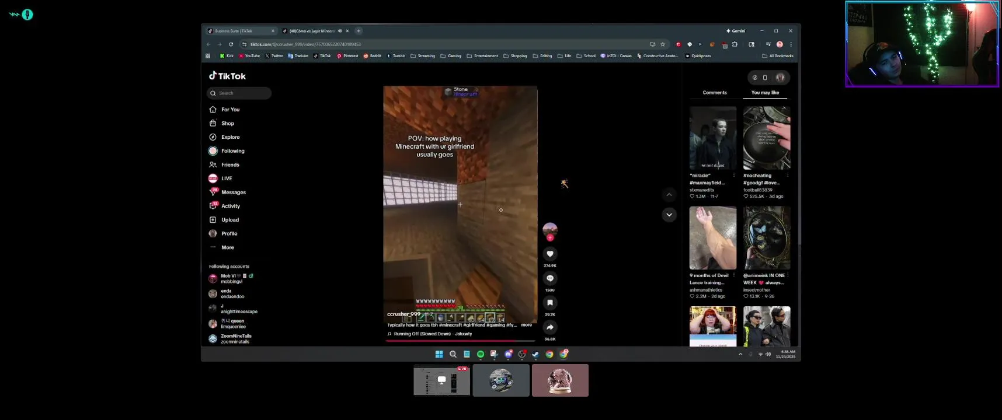Viewport: 1002px width, 420px height.
Task: Open the YouTube bookmark
Action: click(249, 56)
